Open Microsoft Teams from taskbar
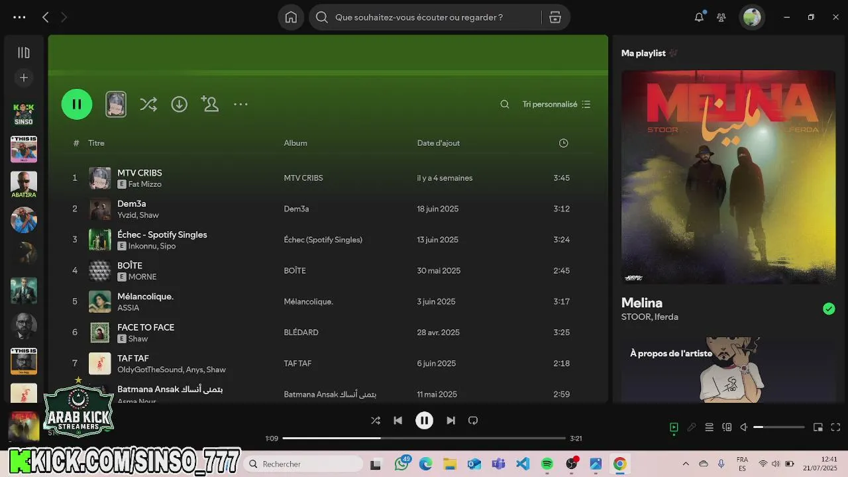 pos(498,464)
